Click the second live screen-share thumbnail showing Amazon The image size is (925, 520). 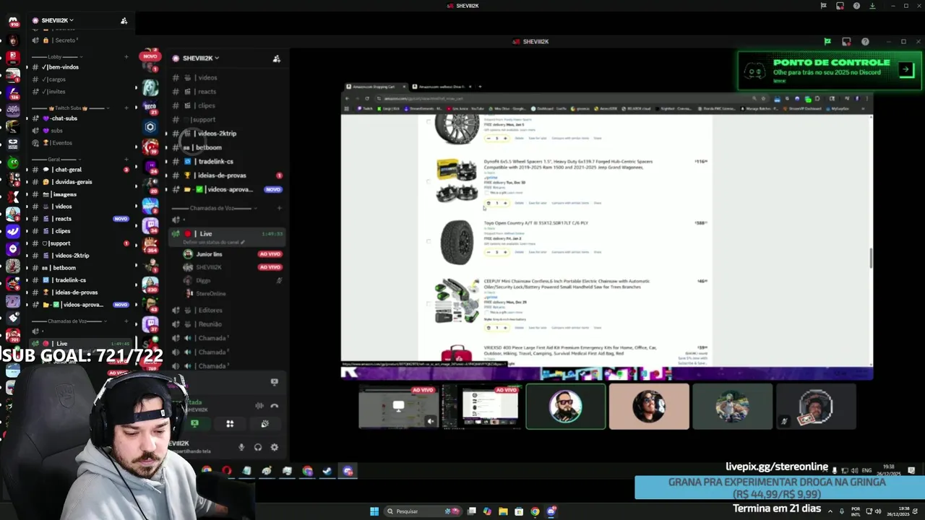482,407
